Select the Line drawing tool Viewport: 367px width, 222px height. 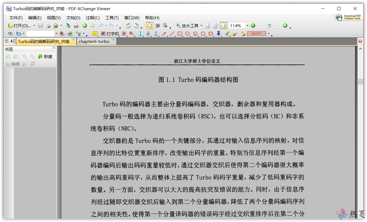[172, 34]
